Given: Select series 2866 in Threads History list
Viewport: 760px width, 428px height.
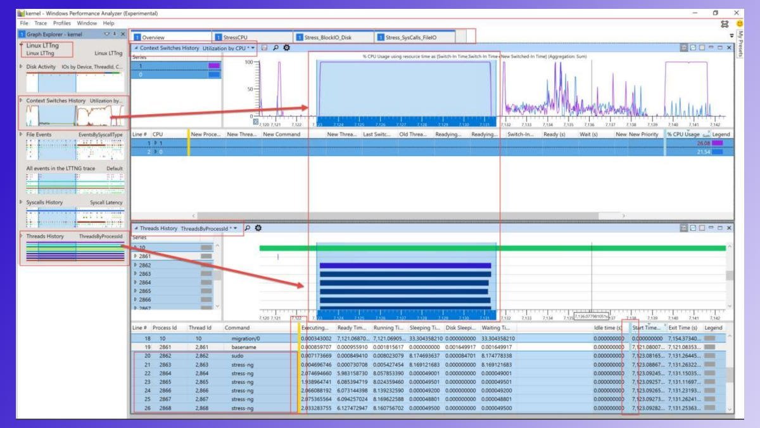Looking at the screenshot, I should pyautogui.click(x=172, y=300).
